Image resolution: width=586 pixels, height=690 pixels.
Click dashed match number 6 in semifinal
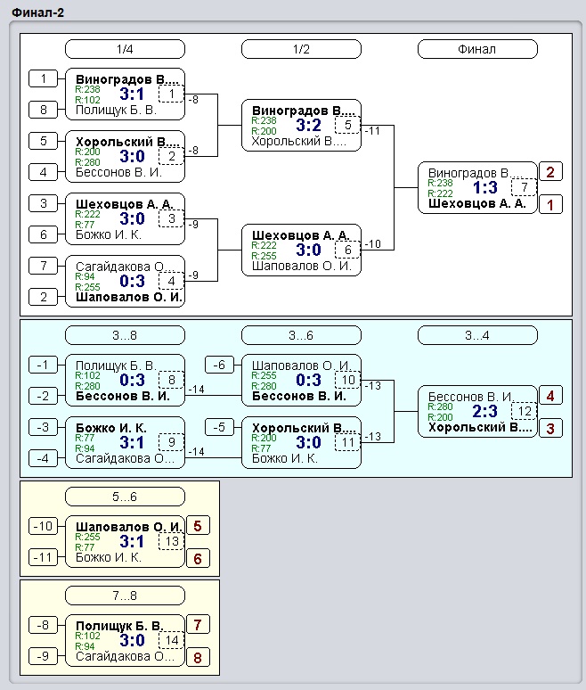click(347, 250)
